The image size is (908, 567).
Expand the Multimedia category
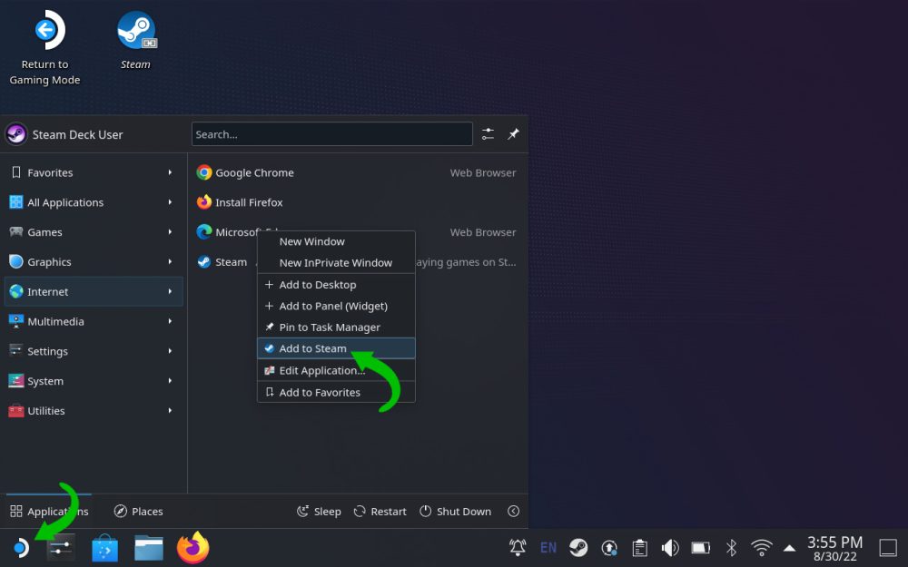point(93,321)
